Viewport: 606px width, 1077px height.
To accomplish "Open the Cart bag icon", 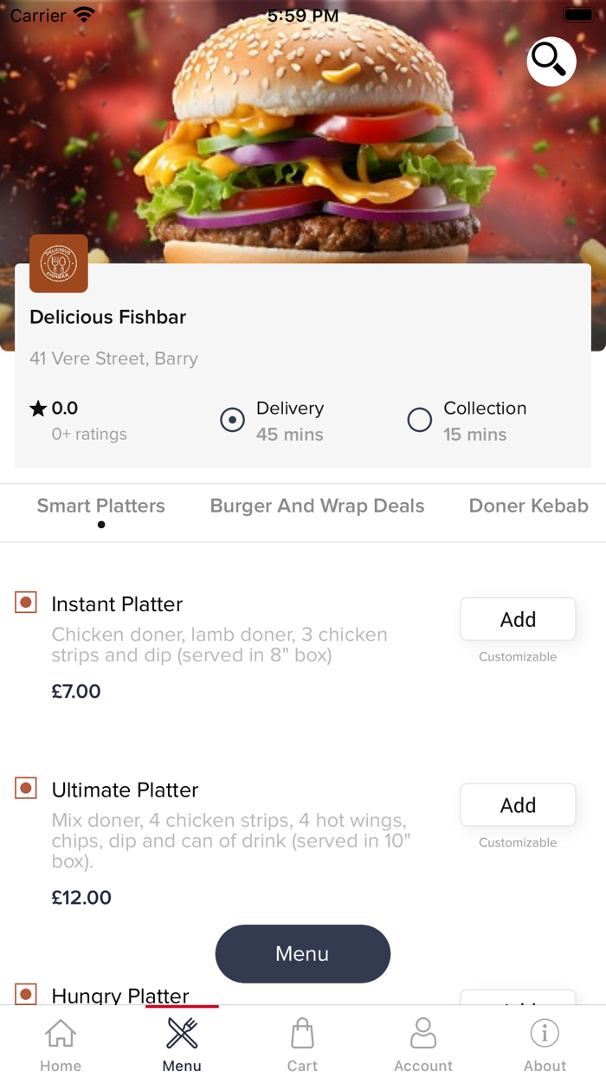I will (302, 1033).
